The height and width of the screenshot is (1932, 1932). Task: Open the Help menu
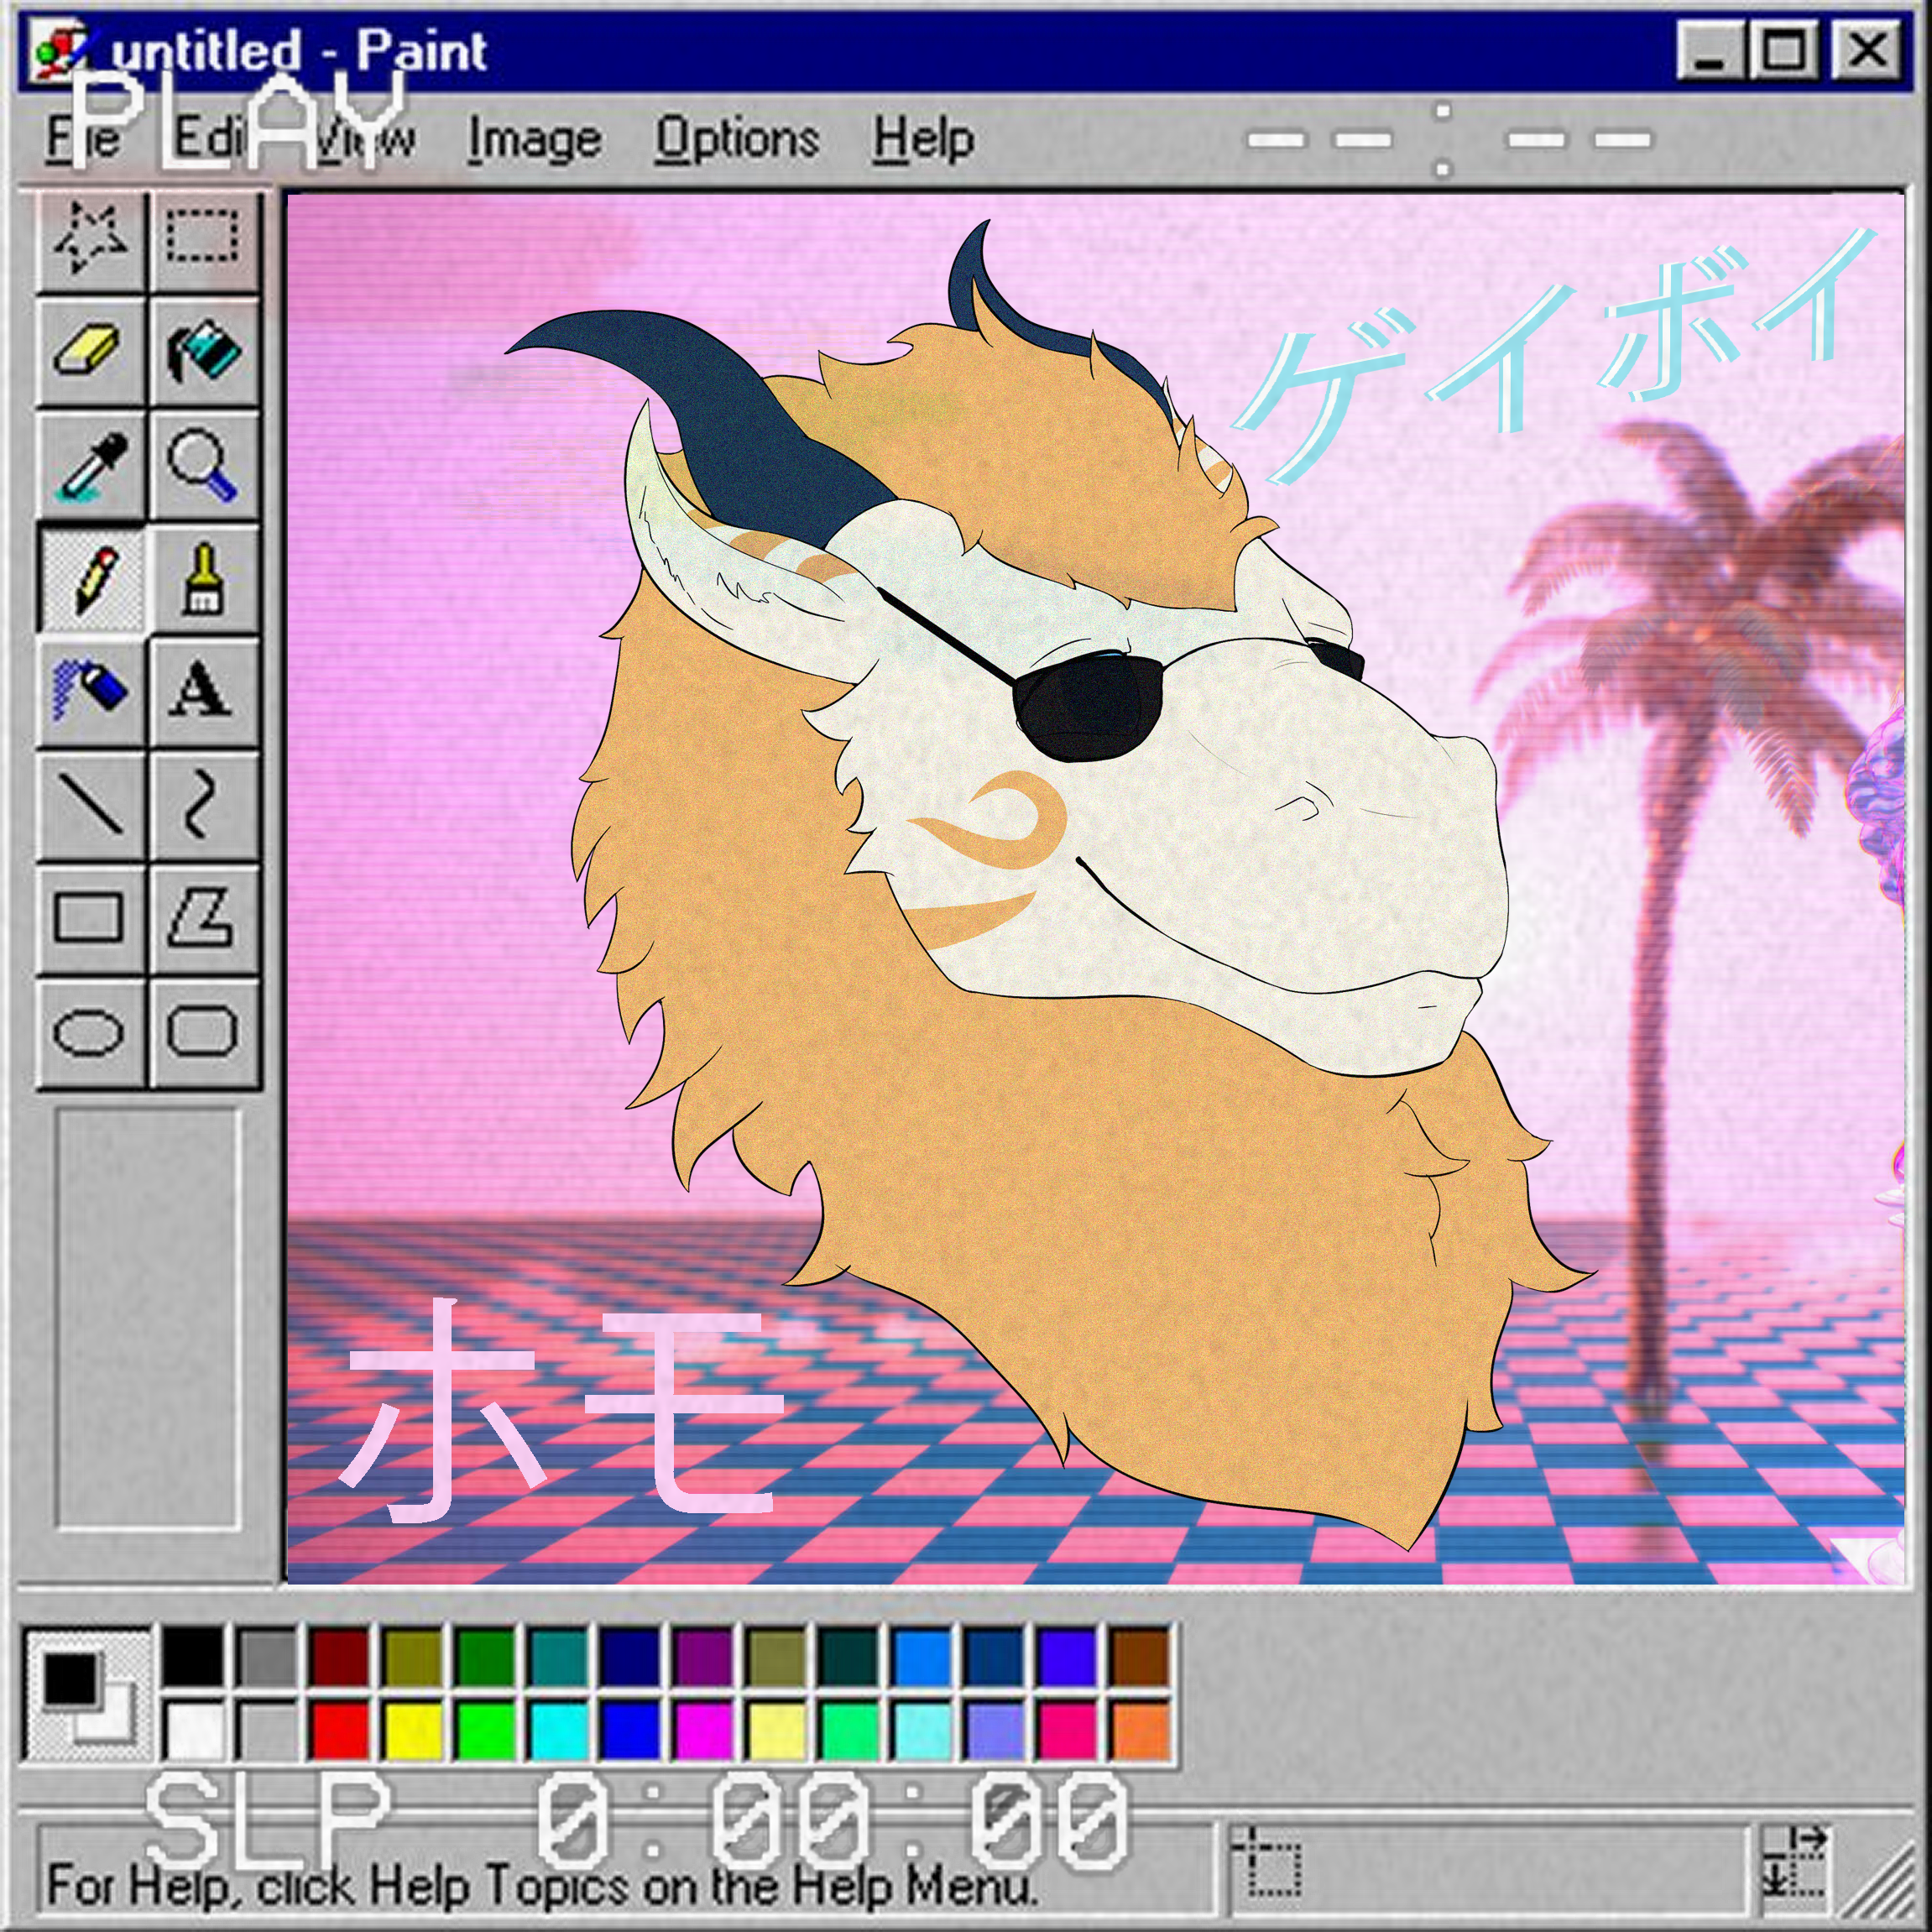pos(923,139)
